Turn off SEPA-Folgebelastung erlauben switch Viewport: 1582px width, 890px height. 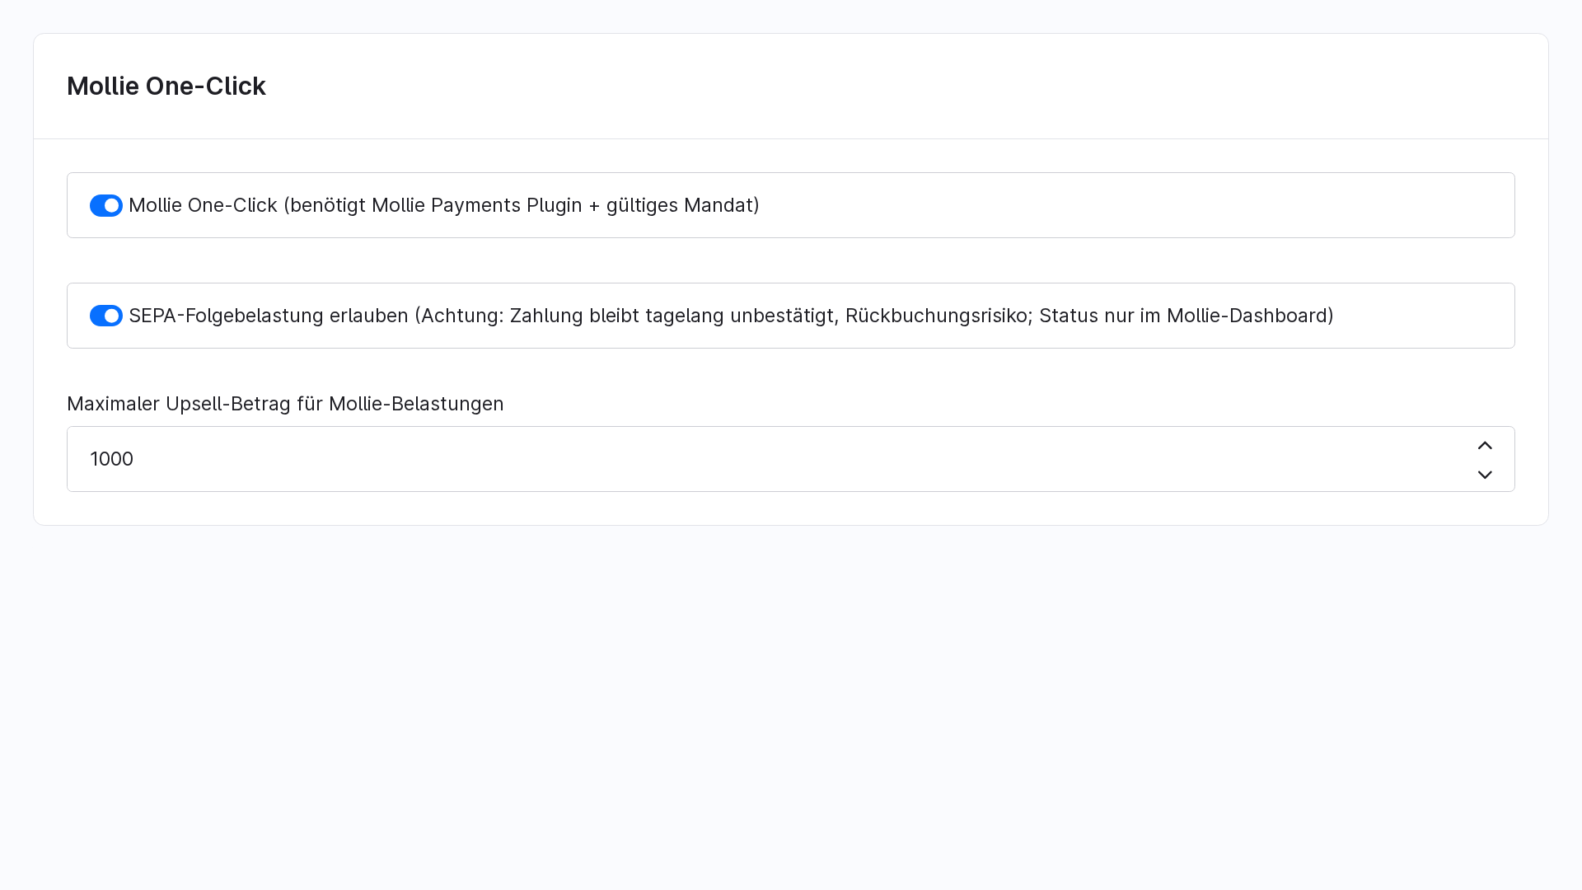click(106, 316)
